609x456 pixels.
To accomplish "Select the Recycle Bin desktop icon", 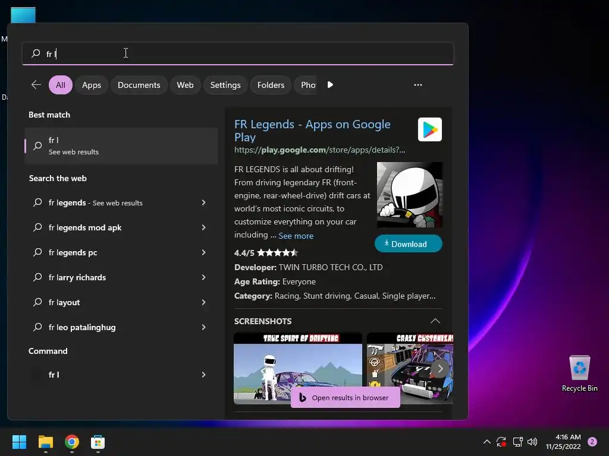I will click(x=579, y=373).
